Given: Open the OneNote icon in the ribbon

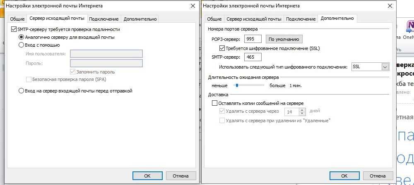Looking at the screenshot, I should pos(409,27).
